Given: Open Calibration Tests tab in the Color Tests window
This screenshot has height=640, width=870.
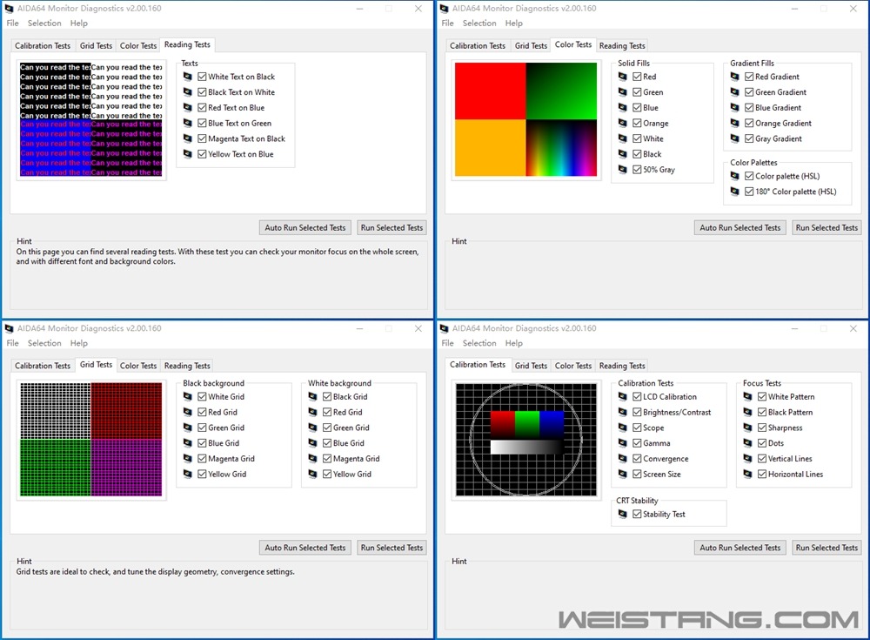Looking at the screenshot, I should (478, 45).
